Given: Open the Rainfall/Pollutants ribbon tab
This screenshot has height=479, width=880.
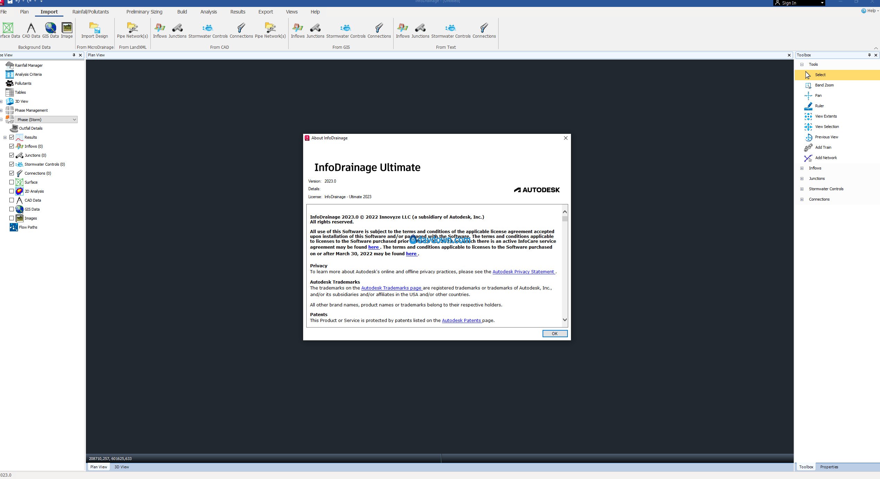Looking at the screenshot, I should (90, 12).
